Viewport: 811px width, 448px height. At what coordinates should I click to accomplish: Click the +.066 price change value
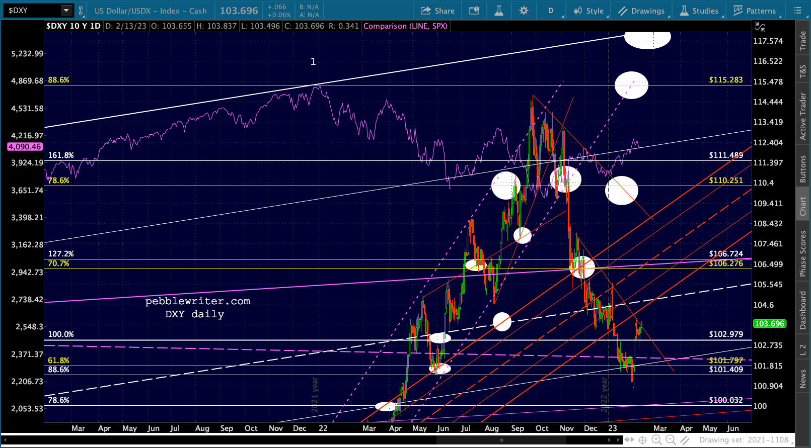tap(277, 7)
